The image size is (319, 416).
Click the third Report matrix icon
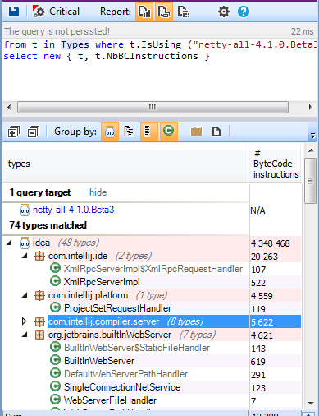184,12
